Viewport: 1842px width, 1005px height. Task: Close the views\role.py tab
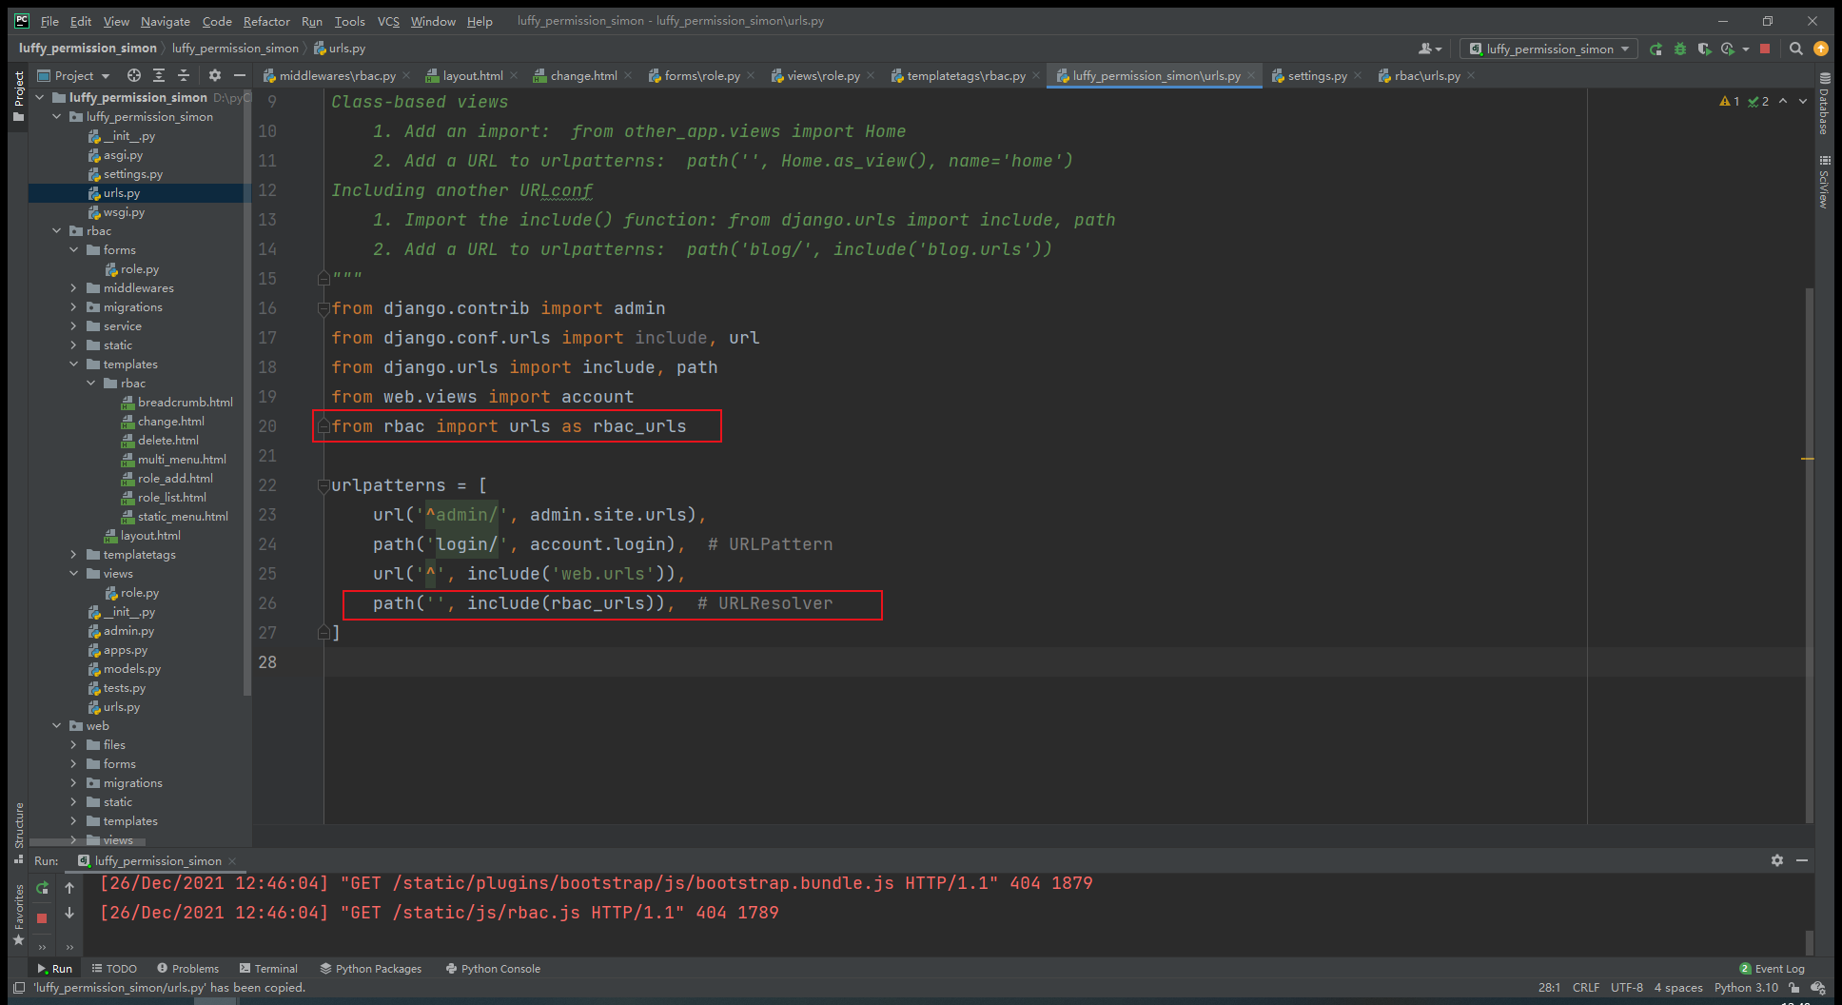[871, 75]
